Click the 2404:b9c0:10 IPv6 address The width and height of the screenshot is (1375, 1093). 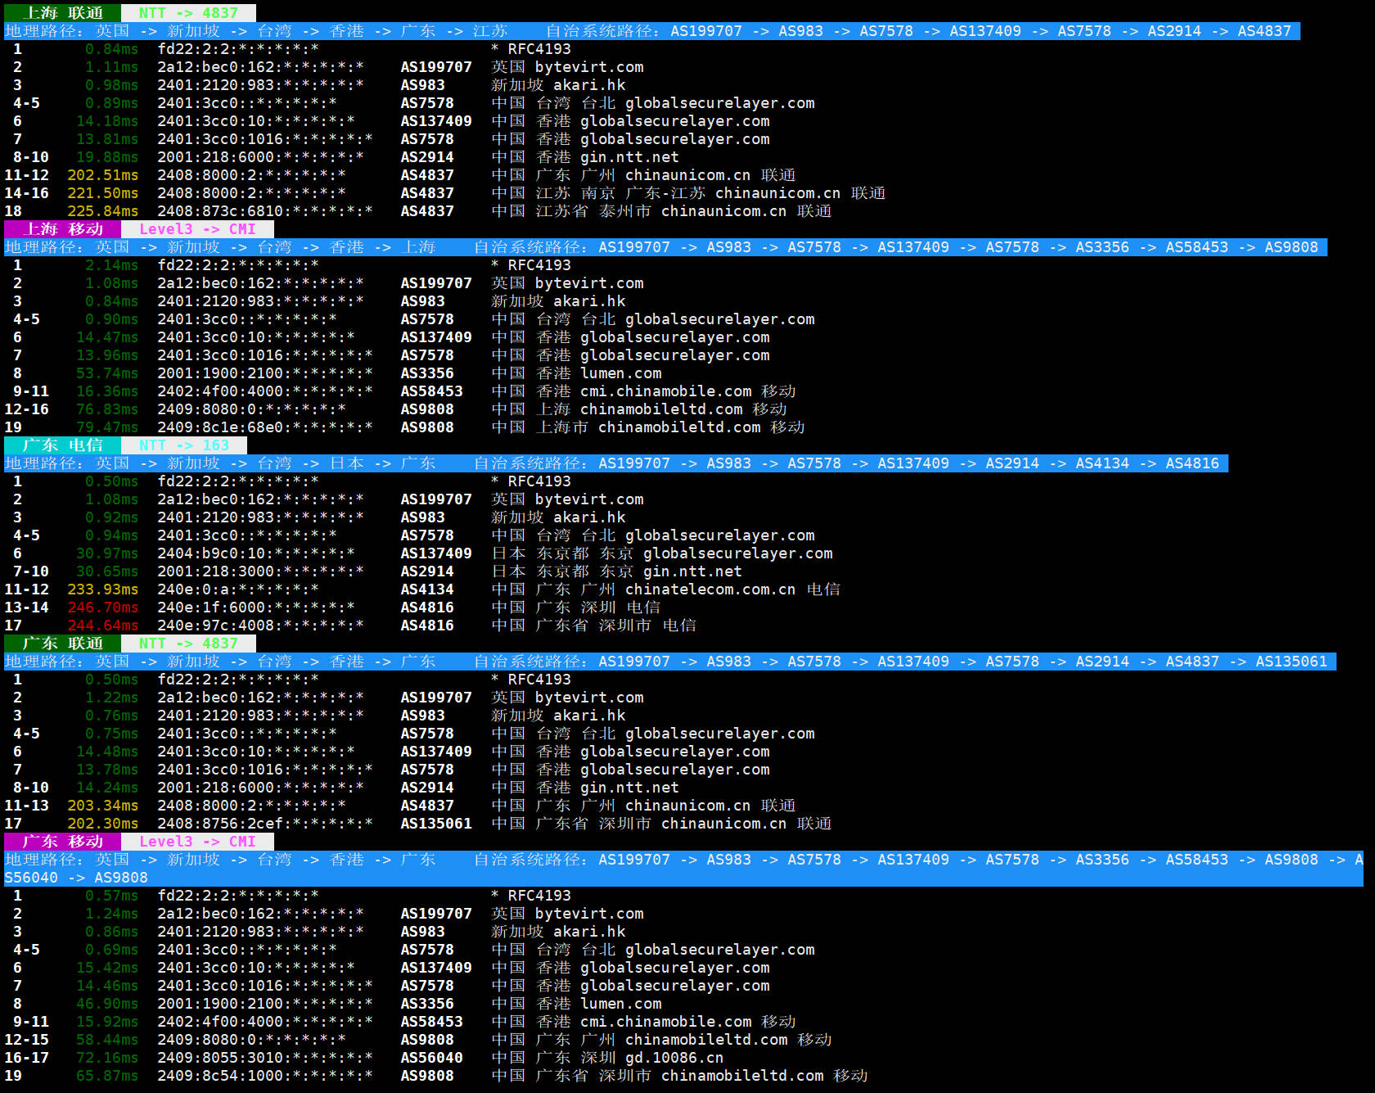255,553
